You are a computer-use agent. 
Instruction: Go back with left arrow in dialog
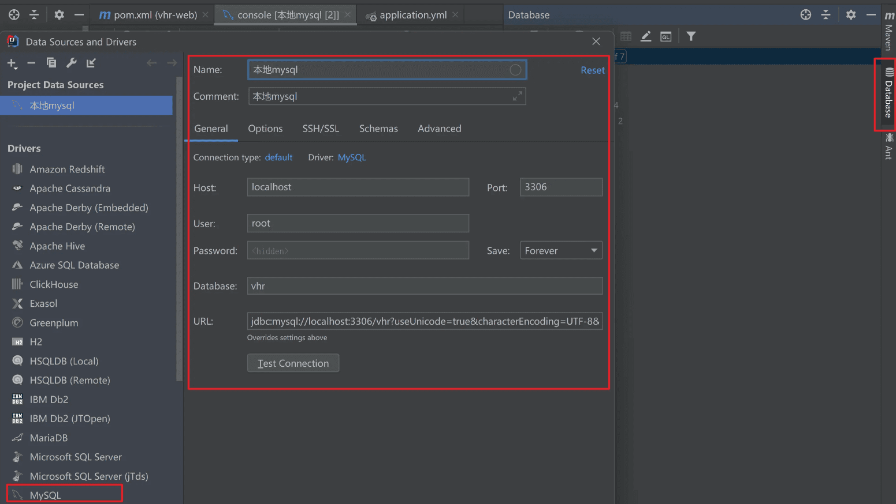(151, 63)
